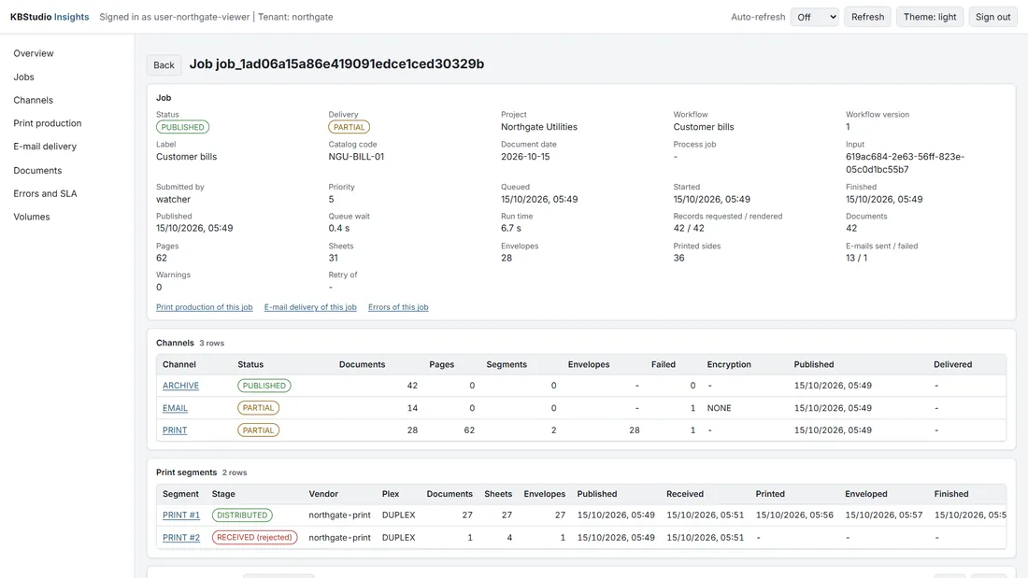
Task: Follow the E-mail delivery of this job link
Action: tap(310, 306)
